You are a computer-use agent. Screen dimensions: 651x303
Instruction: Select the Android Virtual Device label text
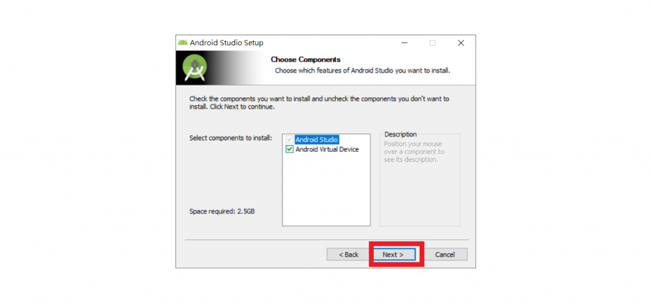coord(327,149)
